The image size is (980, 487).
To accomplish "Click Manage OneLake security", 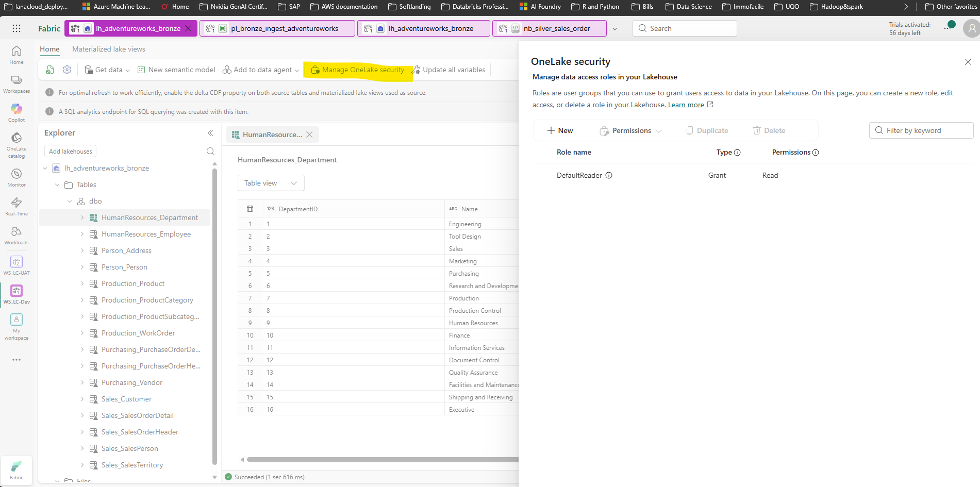I will tap(358, 70).
